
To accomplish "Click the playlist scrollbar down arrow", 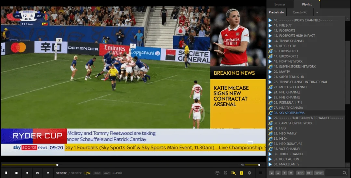I will [348, 165].
